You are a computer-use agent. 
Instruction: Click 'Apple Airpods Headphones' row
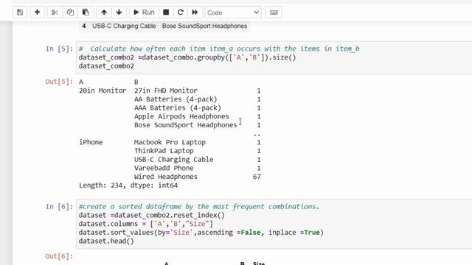pos(181,116)
